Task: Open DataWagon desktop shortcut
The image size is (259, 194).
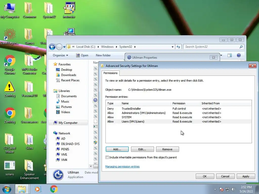Action: point(10,37)
